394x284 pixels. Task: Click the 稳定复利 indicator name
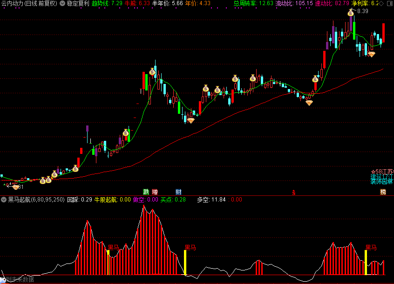point(78,4)
